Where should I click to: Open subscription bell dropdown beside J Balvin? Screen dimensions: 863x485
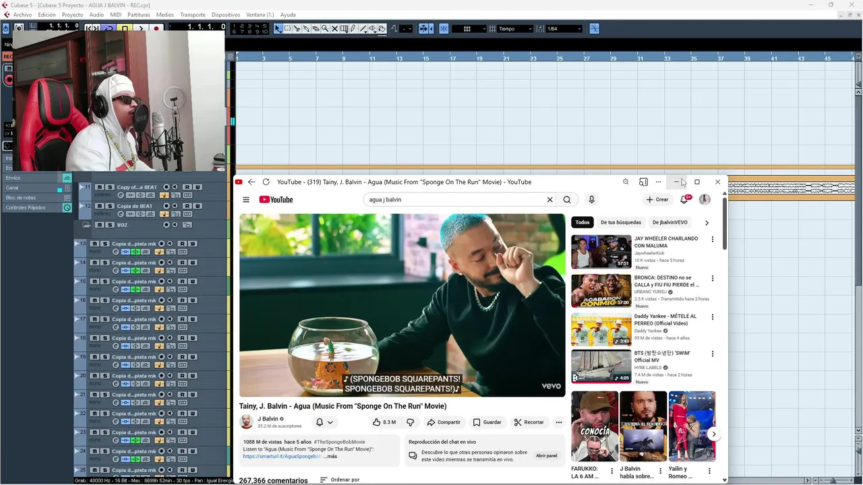click(x=324, y=422)
